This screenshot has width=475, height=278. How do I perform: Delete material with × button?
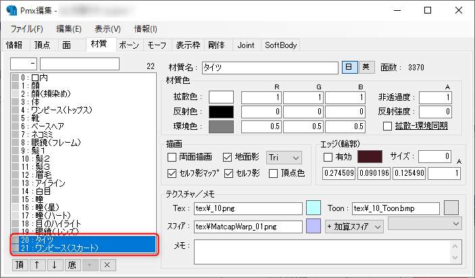[107, 265]
